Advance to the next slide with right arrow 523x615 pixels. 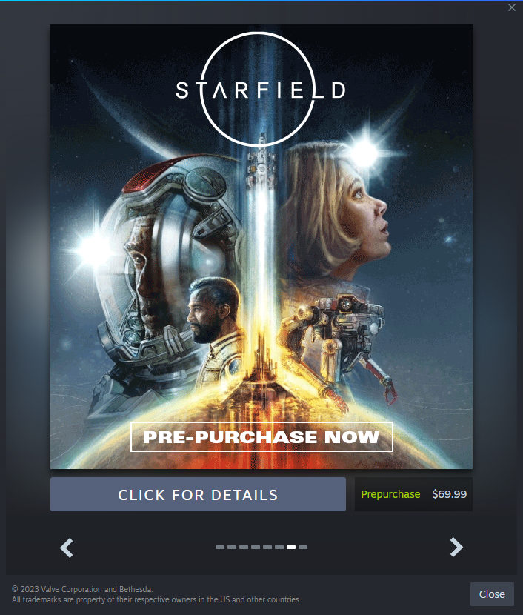click(456, 547)
